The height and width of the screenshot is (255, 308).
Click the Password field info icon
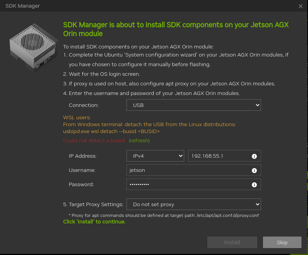[254, 185]
